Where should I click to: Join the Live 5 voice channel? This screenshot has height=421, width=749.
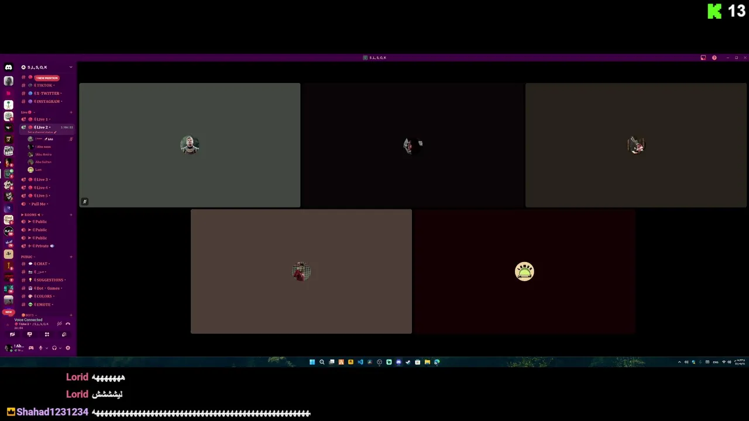tap(47, 196)
